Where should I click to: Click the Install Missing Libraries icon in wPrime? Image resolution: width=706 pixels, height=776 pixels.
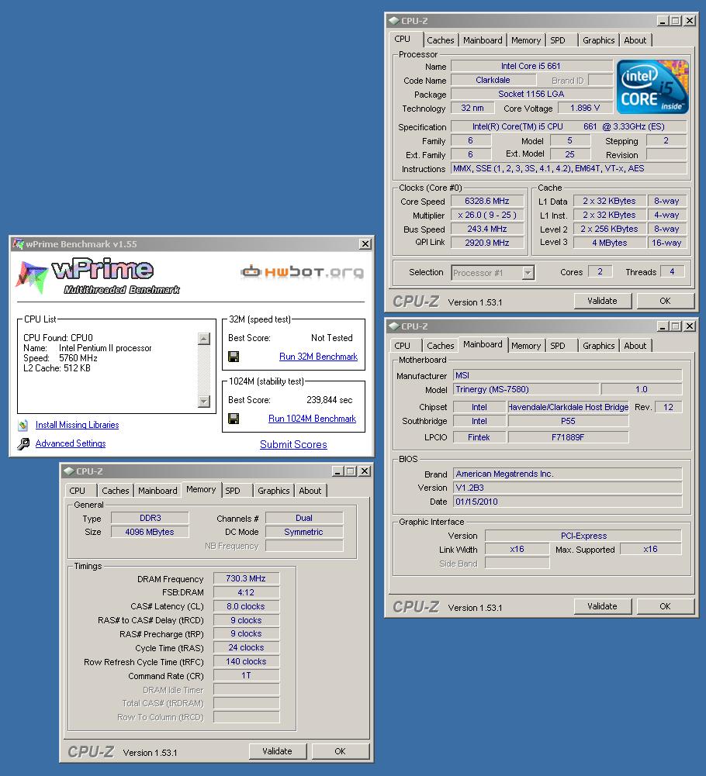[x=22, y=425]
